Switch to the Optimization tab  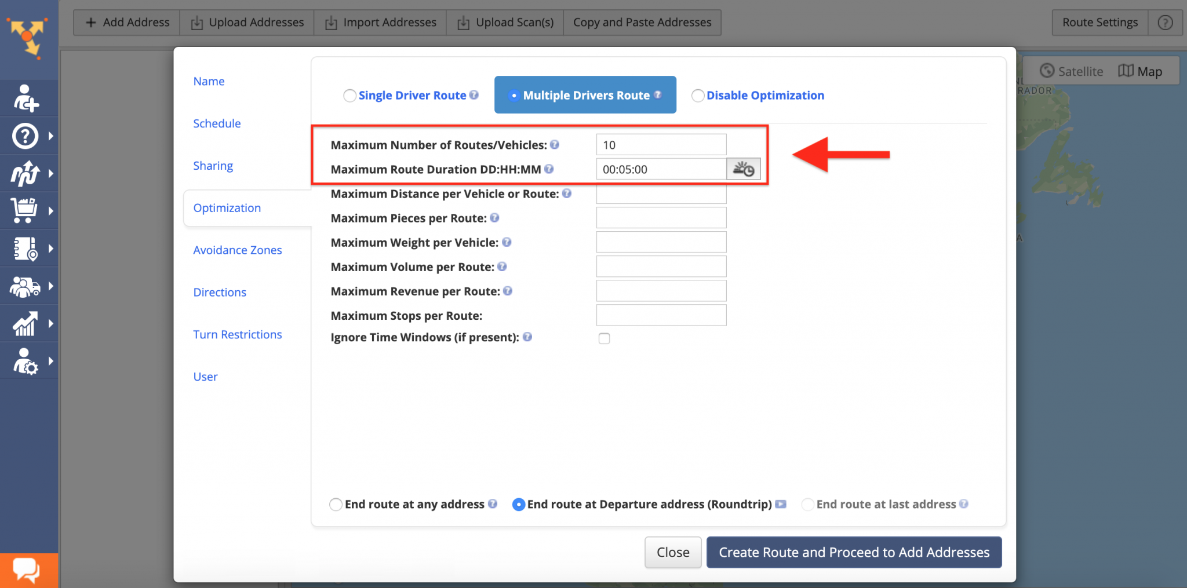click(227, 207)
